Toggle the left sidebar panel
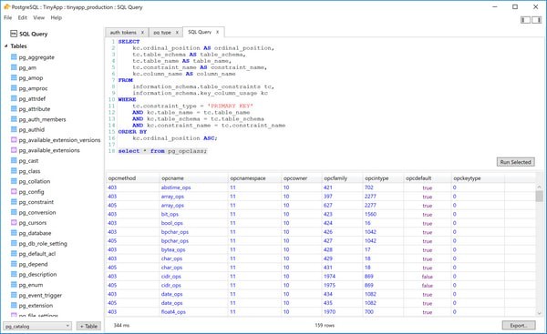The width and height of the screenshot is (547, 334). tap(525, 20)
